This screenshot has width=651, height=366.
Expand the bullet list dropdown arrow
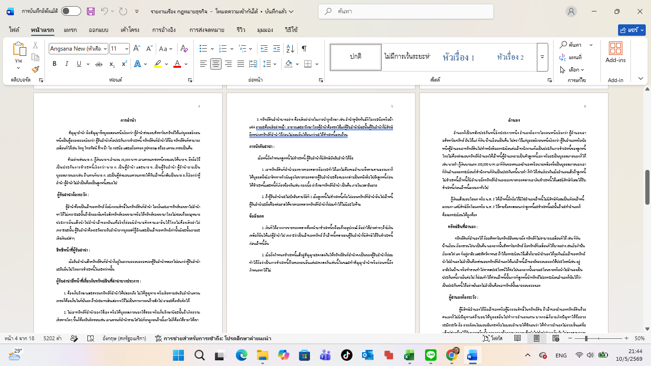212,49
